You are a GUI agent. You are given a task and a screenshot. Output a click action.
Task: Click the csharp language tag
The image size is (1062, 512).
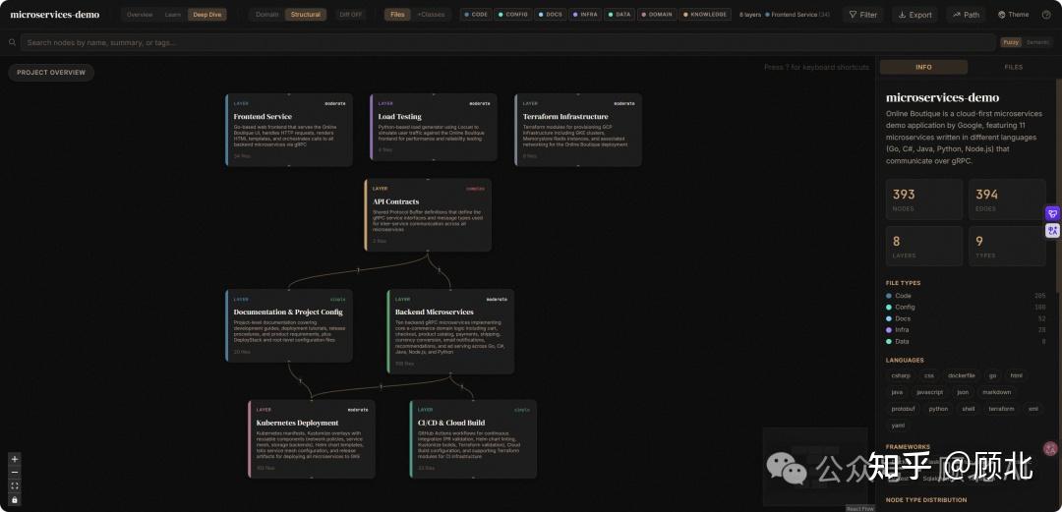coord(901,375)
